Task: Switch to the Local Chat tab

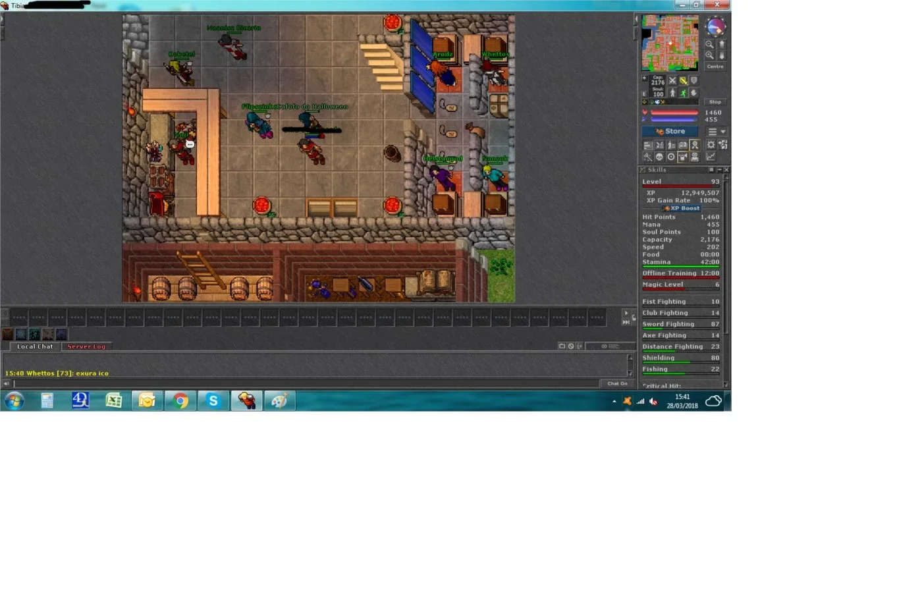Action: [35, 346]
